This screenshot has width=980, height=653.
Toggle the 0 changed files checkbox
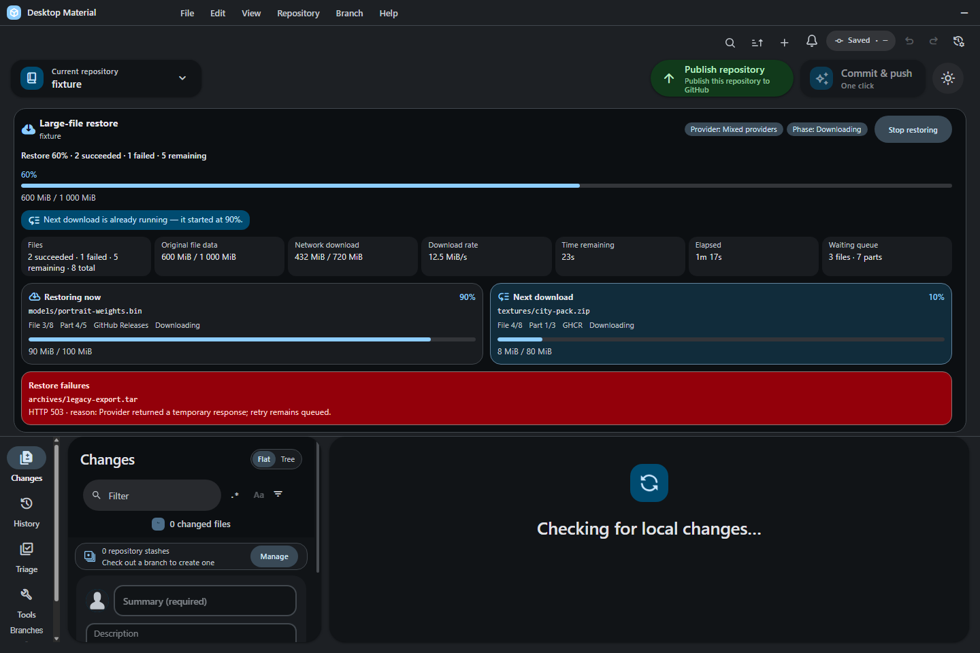tap(158, 524)
